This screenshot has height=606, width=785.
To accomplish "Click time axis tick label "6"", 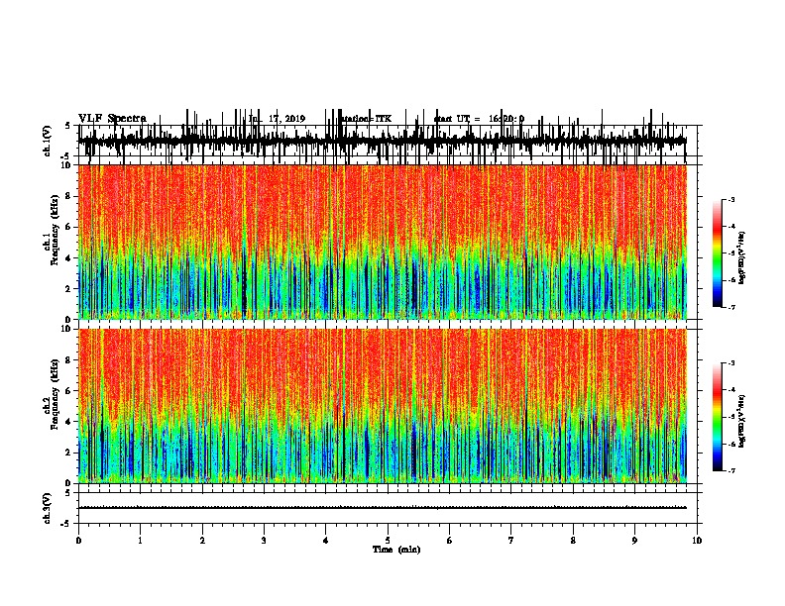I will 450,541.
